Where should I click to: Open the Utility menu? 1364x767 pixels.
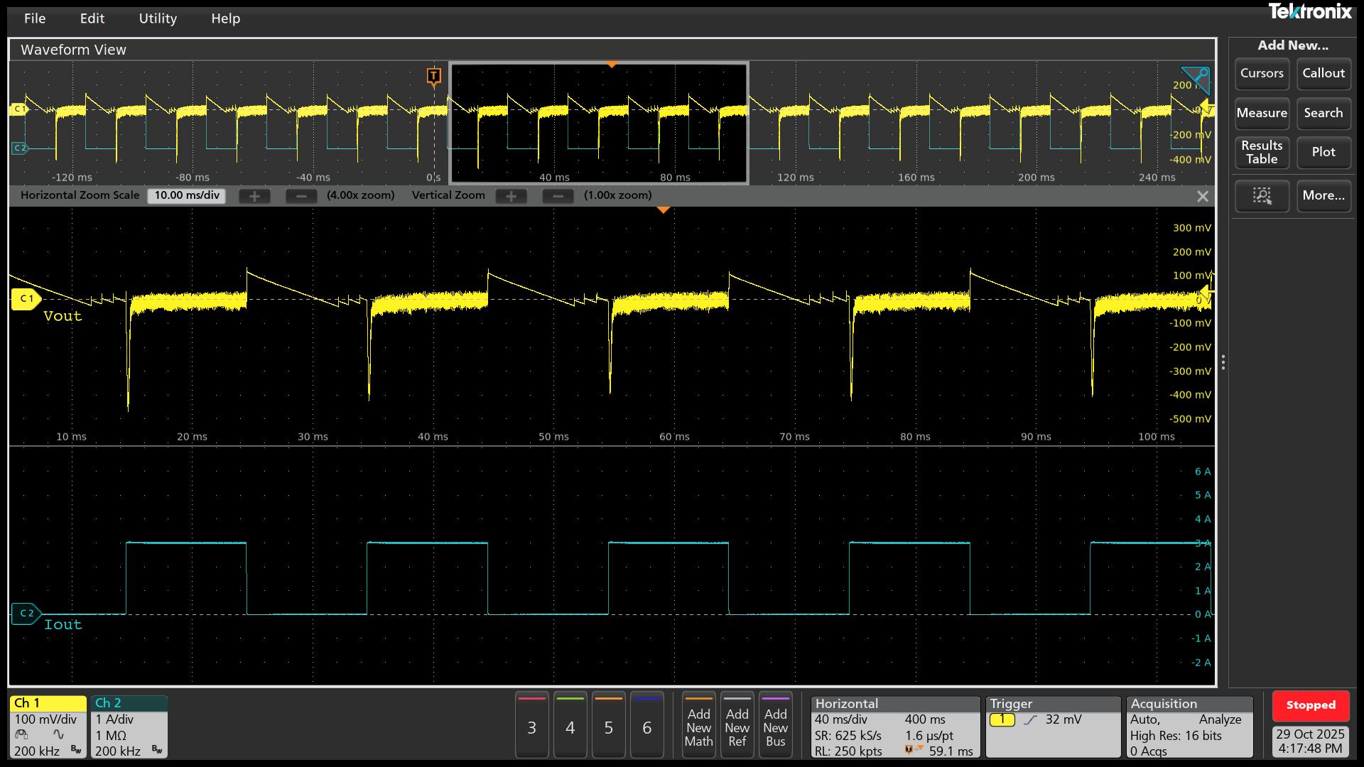pos(158,18)
